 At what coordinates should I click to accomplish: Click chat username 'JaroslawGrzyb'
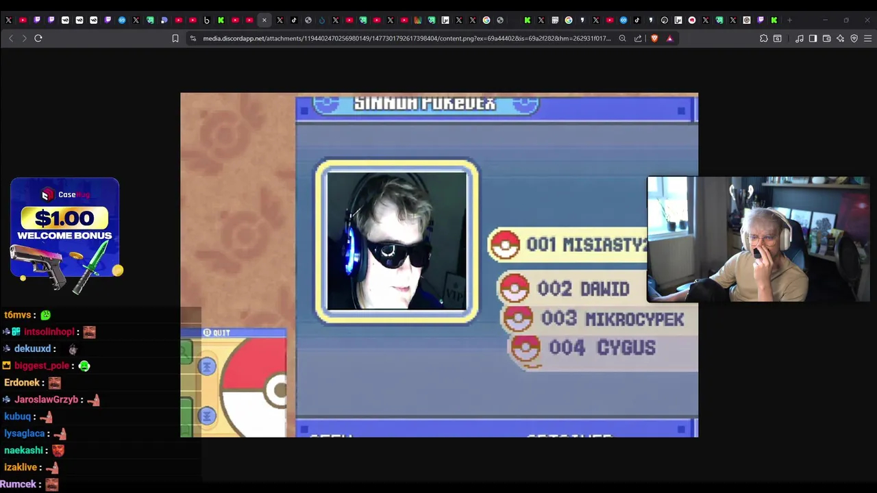pos(46,399)
